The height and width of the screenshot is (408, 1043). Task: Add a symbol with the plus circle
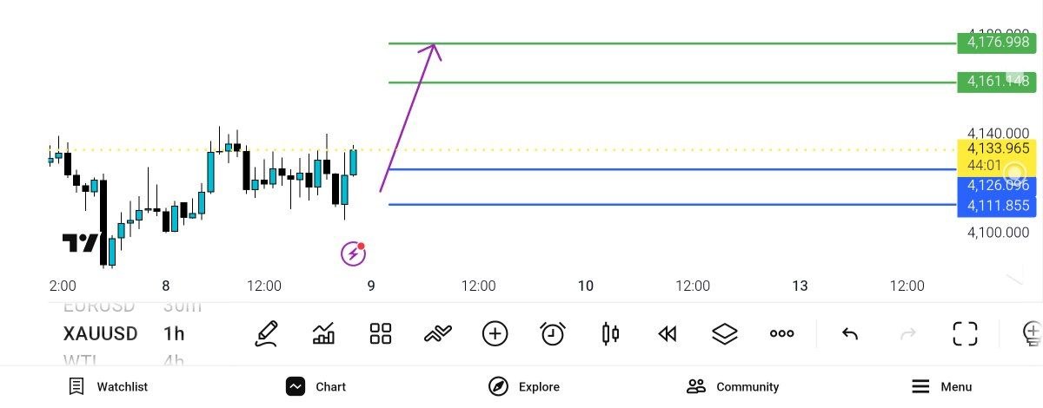(x=495, y=334)
